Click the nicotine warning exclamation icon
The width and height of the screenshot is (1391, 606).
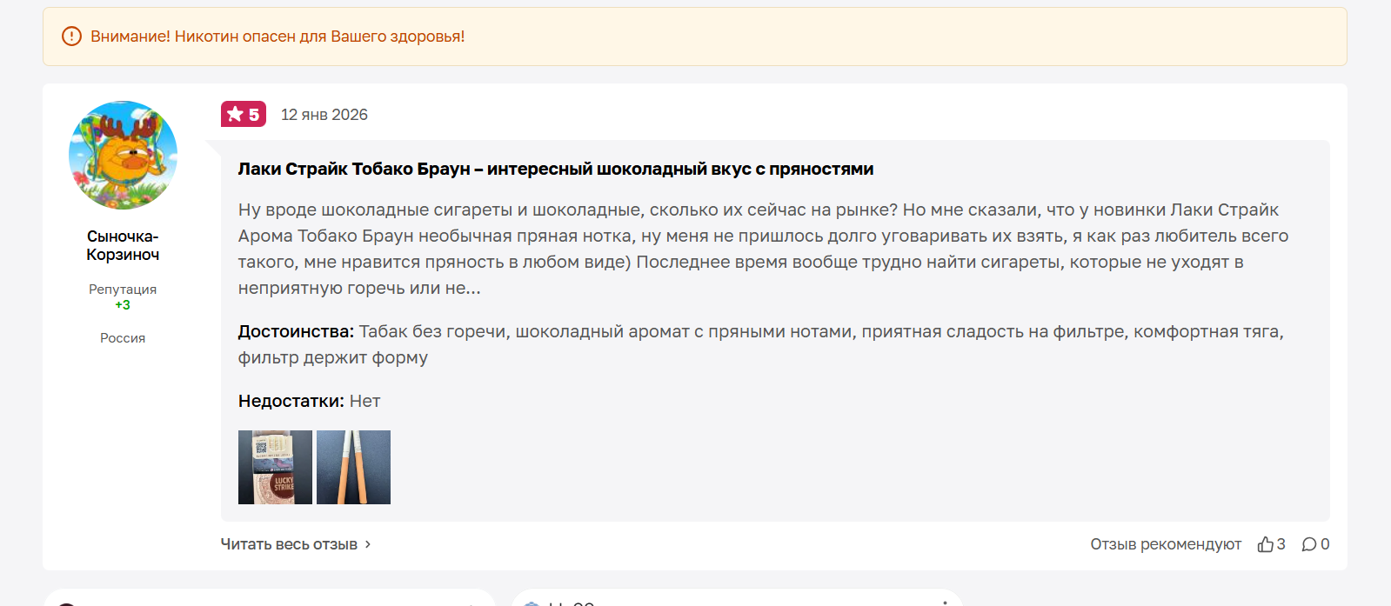(71, 37)
